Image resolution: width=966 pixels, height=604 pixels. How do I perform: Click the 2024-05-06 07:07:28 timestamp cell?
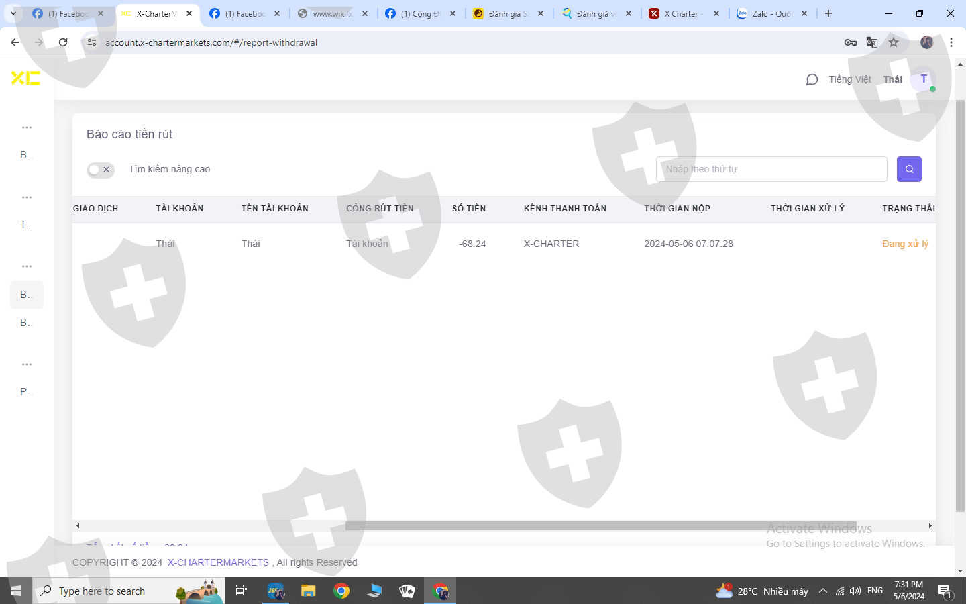coord(688,244)
